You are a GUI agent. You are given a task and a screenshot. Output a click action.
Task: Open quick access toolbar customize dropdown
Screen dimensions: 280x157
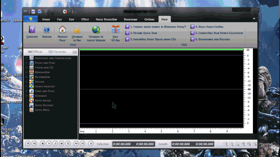76,12
